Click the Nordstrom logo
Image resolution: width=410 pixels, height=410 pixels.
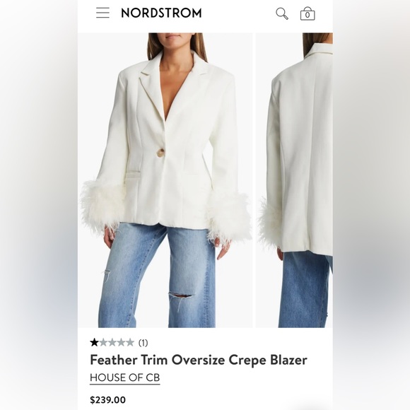tap(161, 13)
